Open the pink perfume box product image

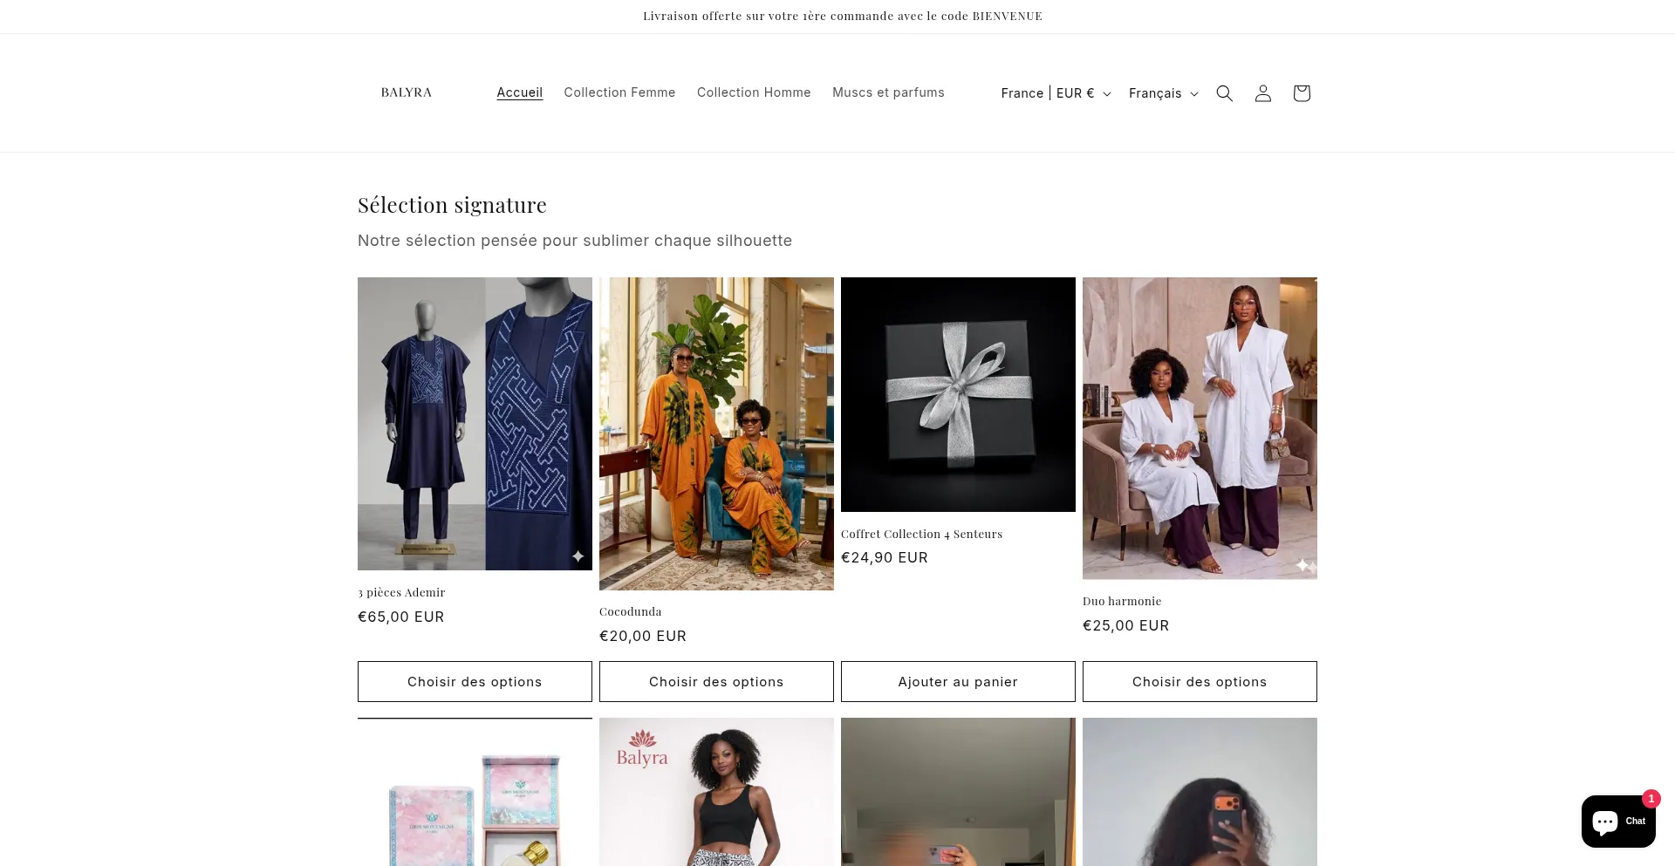475,792
